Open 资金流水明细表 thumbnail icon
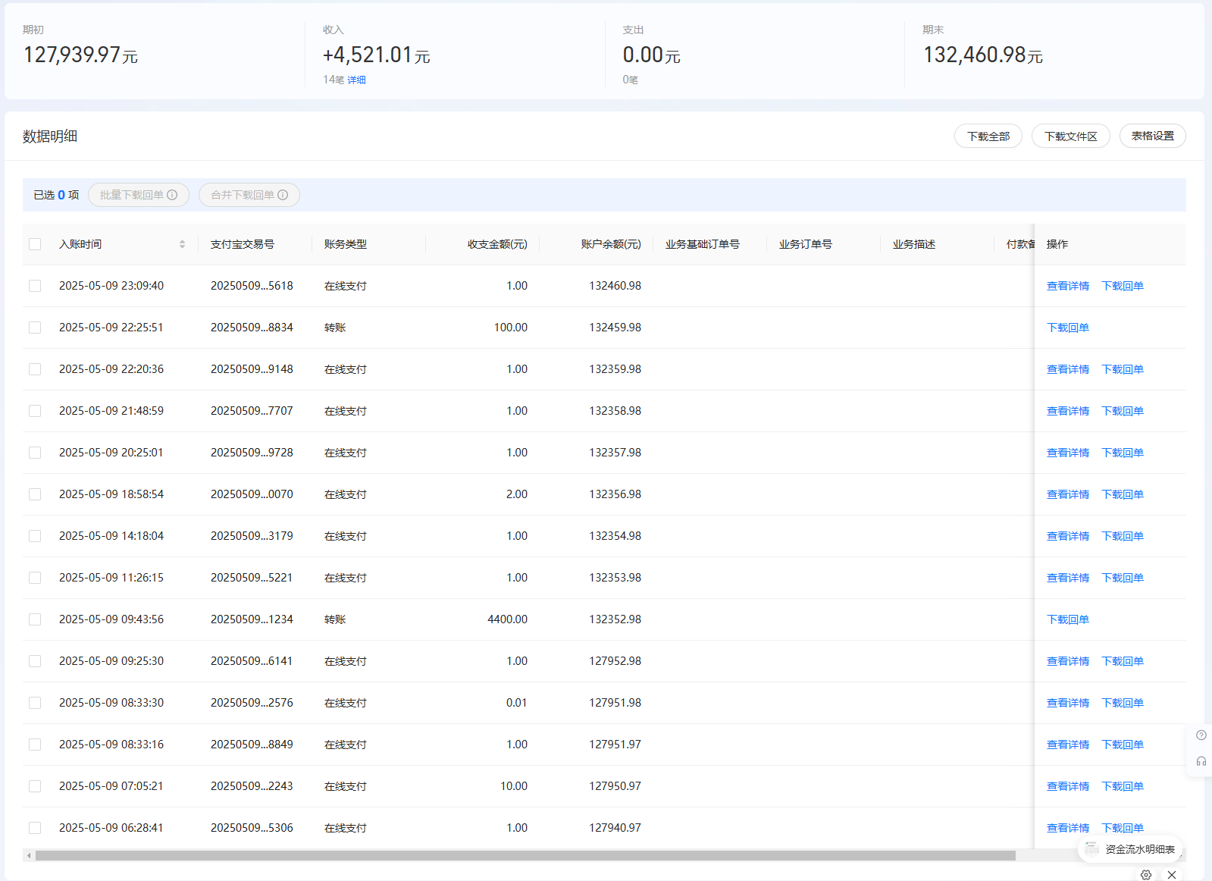Screen dimensions: 1212x881 (x=1091, y=848)
